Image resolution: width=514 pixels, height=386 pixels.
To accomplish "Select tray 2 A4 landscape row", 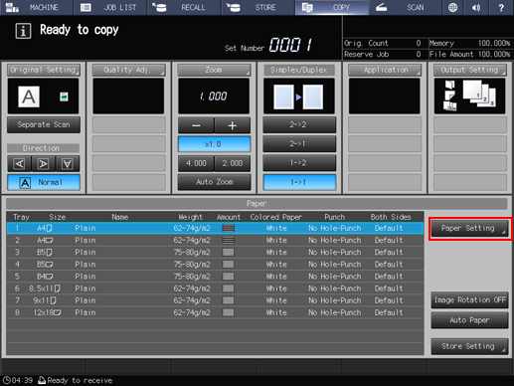I will click(215, 241).
